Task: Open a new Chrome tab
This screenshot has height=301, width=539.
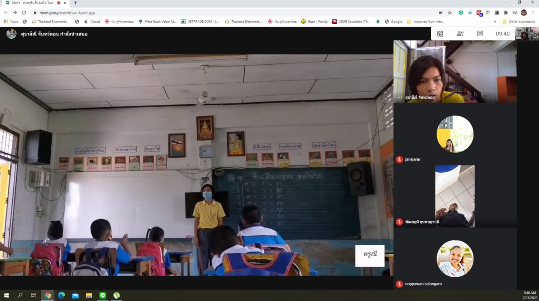Action: (x=75, y=3)
